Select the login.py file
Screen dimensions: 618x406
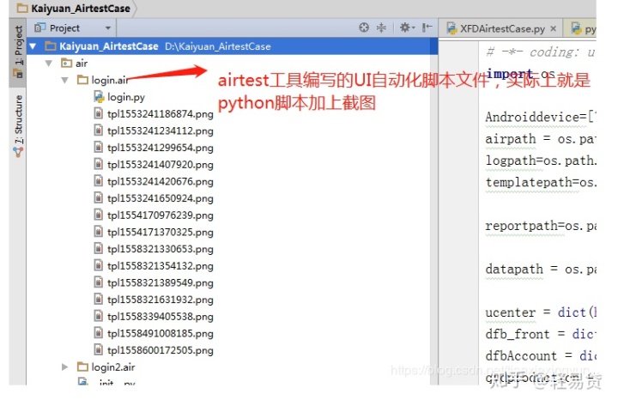click(x=126, y=97)
